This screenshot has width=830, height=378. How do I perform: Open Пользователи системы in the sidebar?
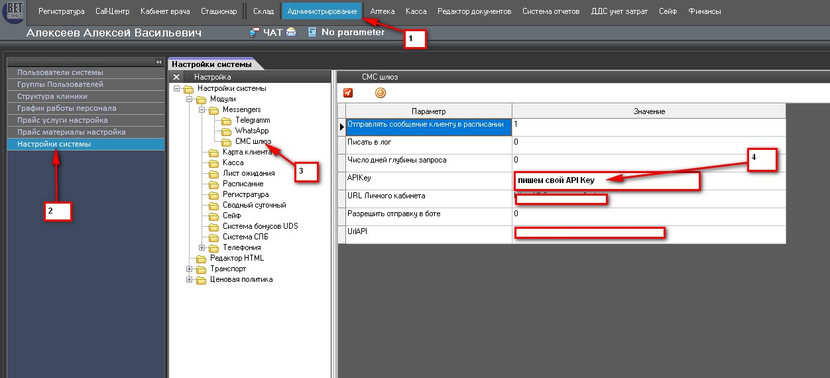60,72
